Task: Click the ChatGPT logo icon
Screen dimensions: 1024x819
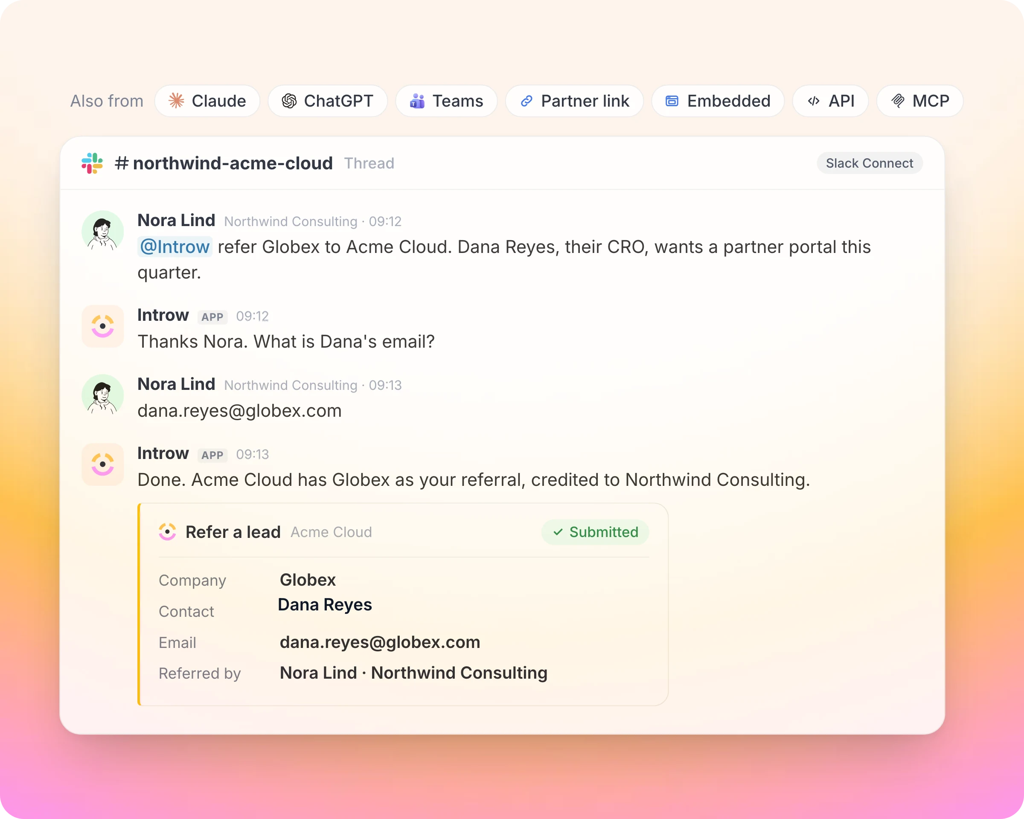Action: (289, 101)
